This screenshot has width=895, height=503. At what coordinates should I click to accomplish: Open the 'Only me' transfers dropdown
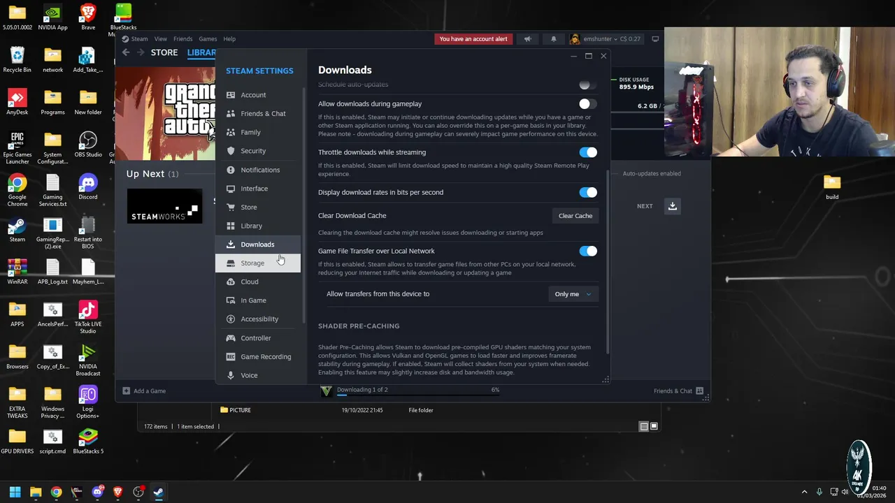pyautogui.click(x=573, y=294)
